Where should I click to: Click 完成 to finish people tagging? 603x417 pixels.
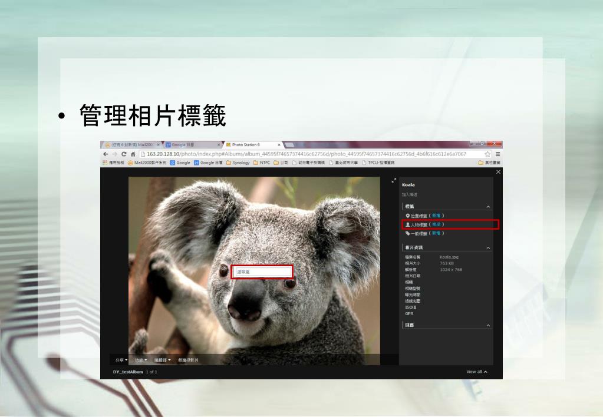click(x=436, y=224)
